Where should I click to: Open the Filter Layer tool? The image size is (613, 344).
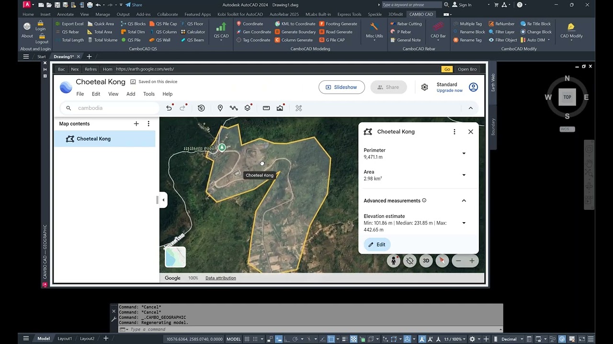point(501,32)
